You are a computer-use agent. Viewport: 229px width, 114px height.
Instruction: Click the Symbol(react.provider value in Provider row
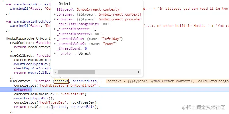click(x=120, y=20)
